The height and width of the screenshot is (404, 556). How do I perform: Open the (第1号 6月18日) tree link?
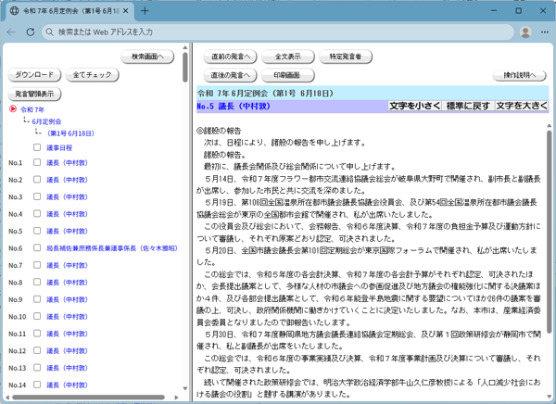[x=70, y=133]
